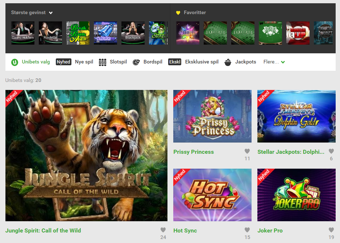Open the Jungle Spirit: Call of the Wild title link
340x243 pixels.
[x=43, y=230]
